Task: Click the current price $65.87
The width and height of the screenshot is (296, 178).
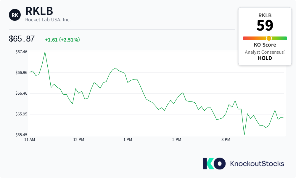Action: (22, 39)
